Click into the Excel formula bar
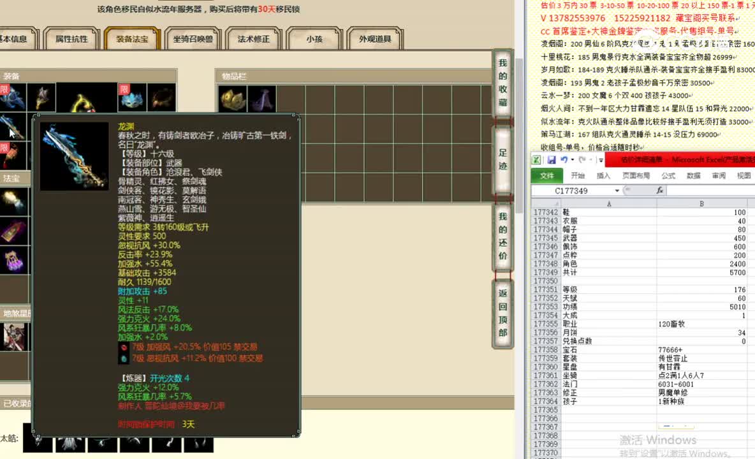755x459 pixels. point(711,191)
